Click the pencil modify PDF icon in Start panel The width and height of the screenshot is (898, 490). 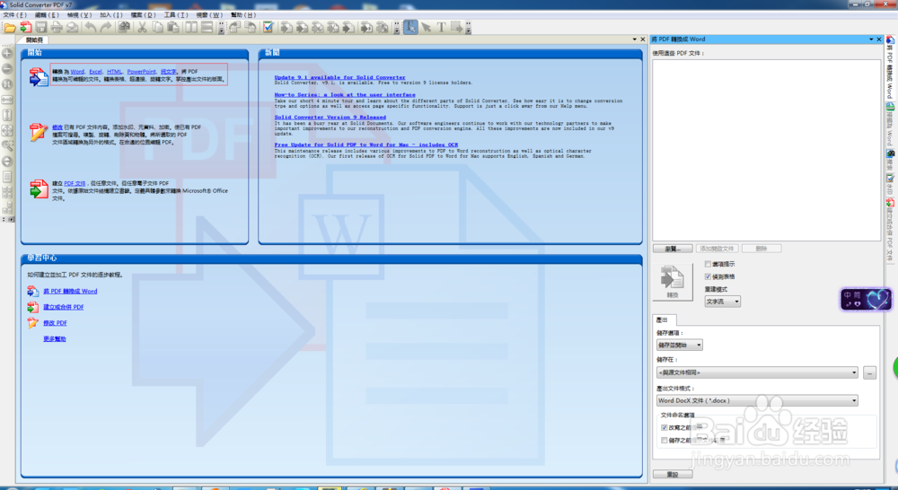pyautogui.click(x=39, y=132)
